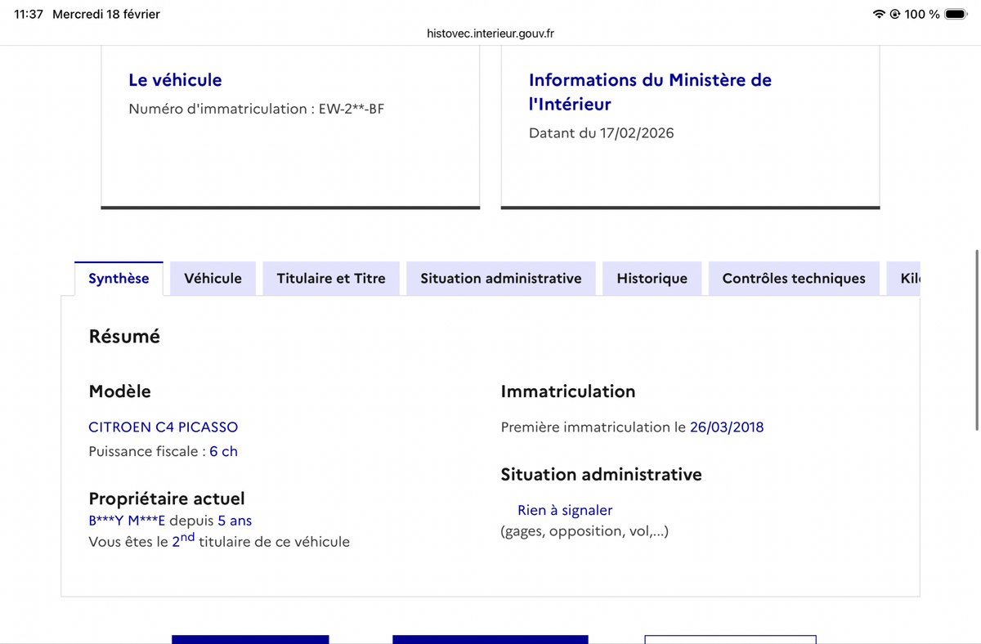This screenshot has width=981, height=644.
Task: Select the Situation administrative tab
Action: coord(501,279)
